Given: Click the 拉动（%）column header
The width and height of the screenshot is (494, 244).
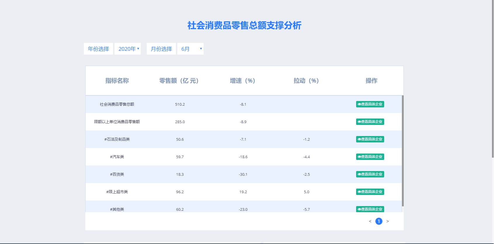Looking at the screenshot, I should pos(306,81).
